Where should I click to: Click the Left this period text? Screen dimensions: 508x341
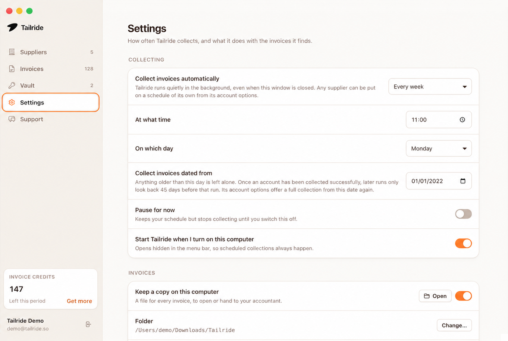click(27, 301)
